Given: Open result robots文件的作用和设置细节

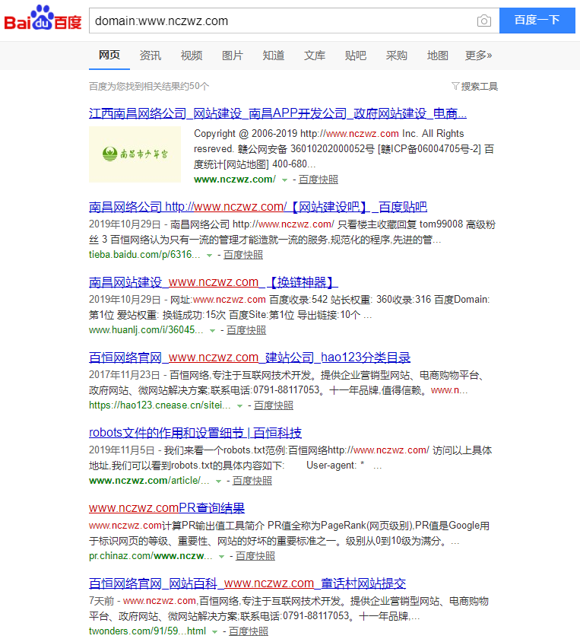Looking at the screenshot, I should (195, 433).
